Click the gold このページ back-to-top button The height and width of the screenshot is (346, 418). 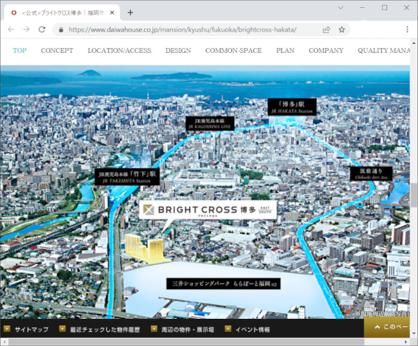(x=386, y=327)
